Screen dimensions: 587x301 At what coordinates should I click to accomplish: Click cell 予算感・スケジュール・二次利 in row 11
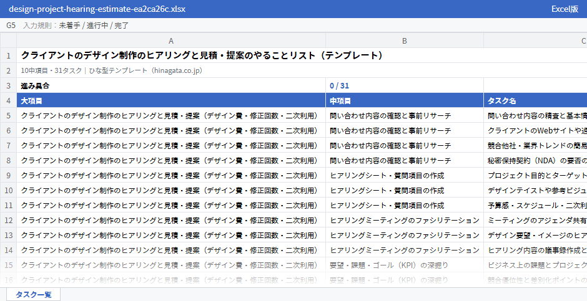click(535, 206)
